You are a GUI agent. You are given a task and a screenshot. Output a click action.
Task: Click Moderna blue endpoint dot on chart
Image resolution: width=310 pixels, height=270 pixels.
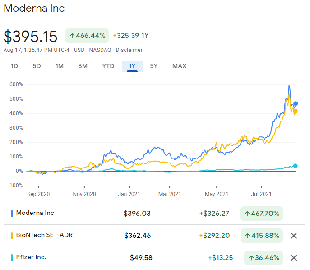(x=296, y=104)
